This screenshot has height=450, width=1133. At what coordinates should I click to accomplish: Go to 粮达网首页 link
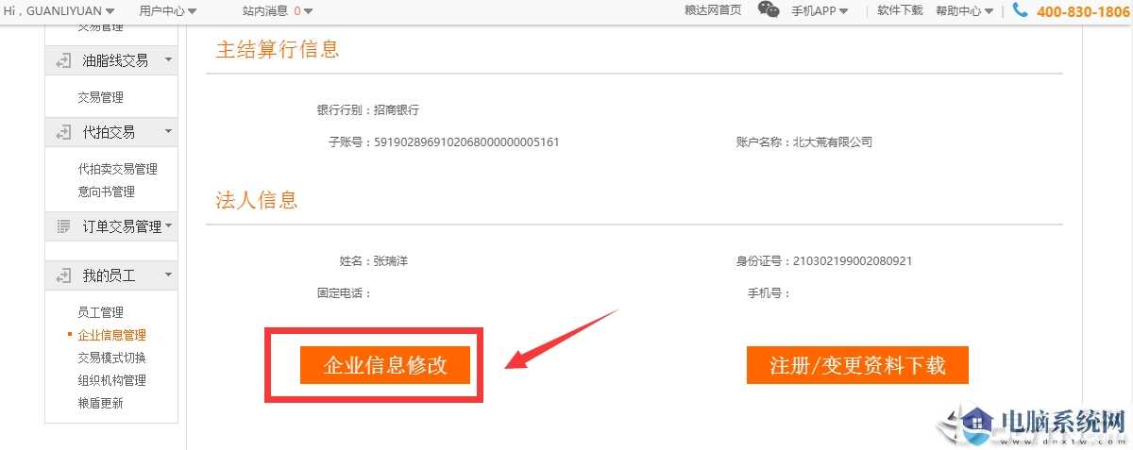coord(712,10)
